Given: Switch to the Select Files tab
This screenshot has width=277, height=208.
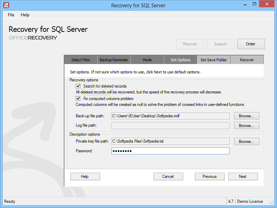Looking at the screenshot, I should point(81,60).
